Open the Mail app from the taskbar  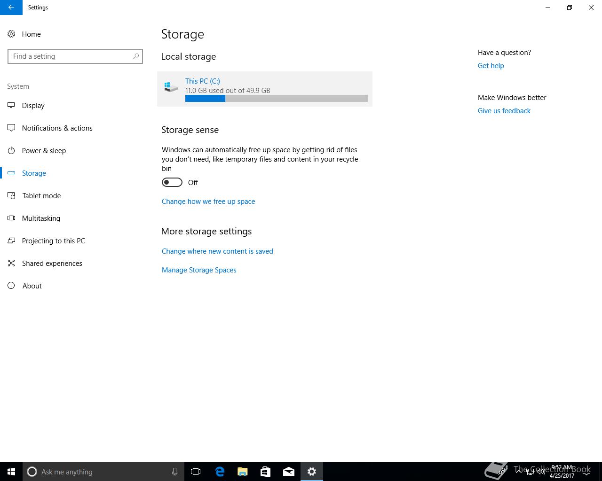click(x=289, y=472)
